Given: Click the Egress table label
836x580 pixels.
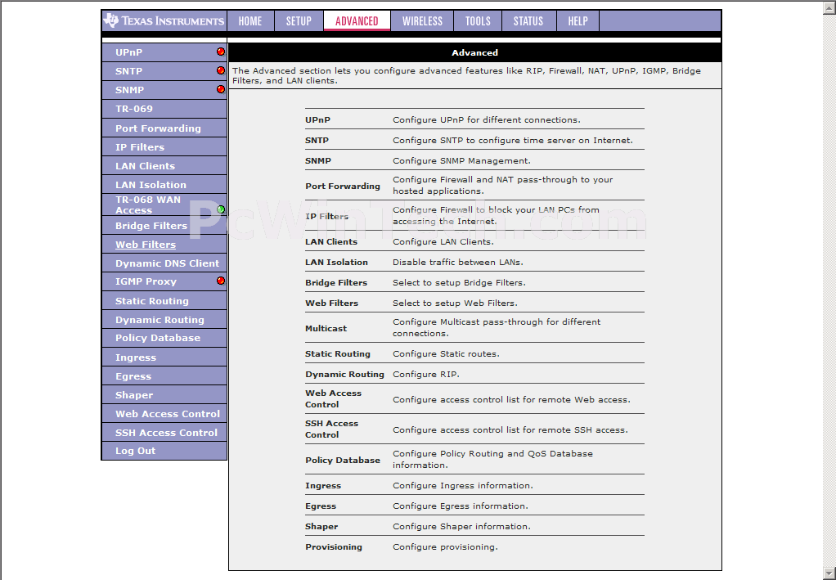Looking at the screenshot, I should coord(321,506).
